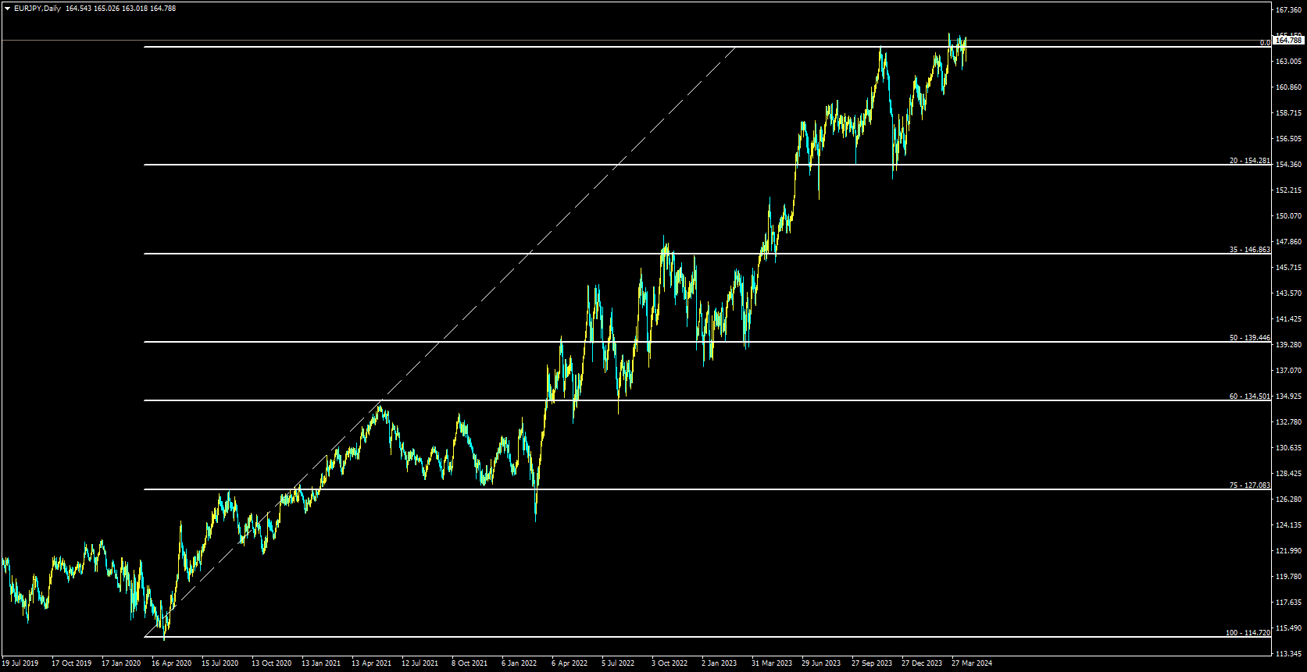Screen dimensions: 1307x672
Task: Click price scale value 132.780
Action: tap(1288, 421)
